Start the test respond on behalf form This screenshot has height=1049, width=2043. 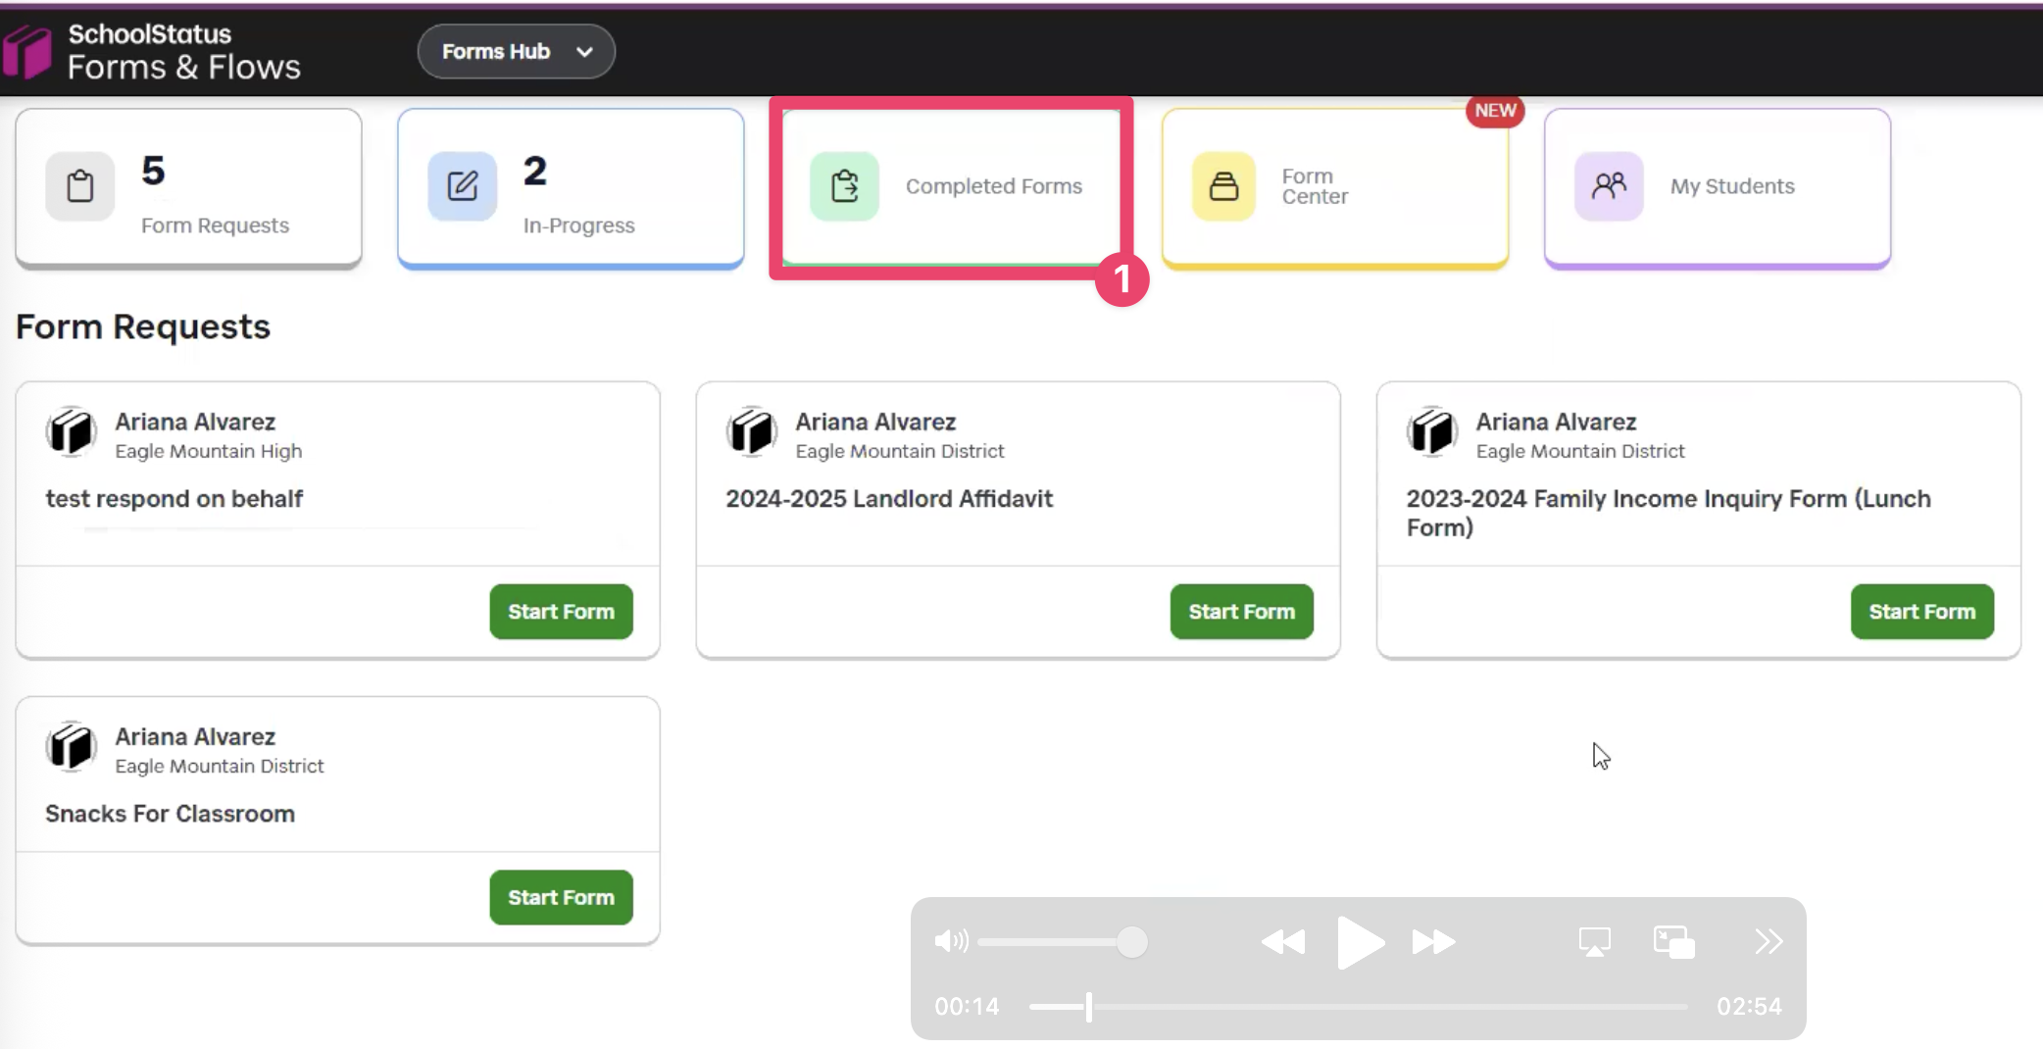point(561,612)
